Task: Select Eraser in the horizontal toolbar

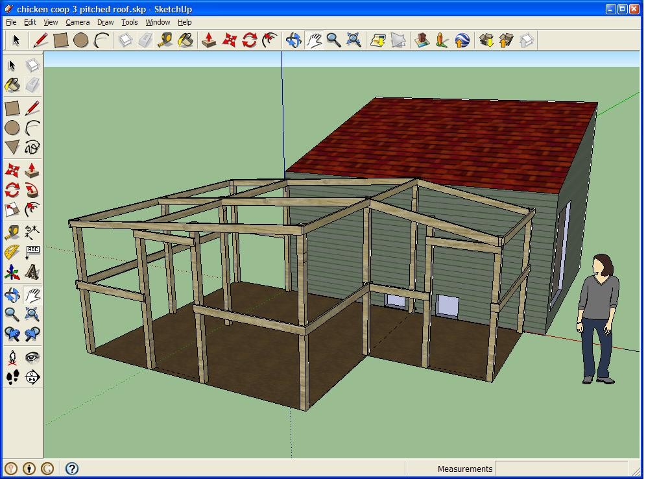Action: pos(145,40)
